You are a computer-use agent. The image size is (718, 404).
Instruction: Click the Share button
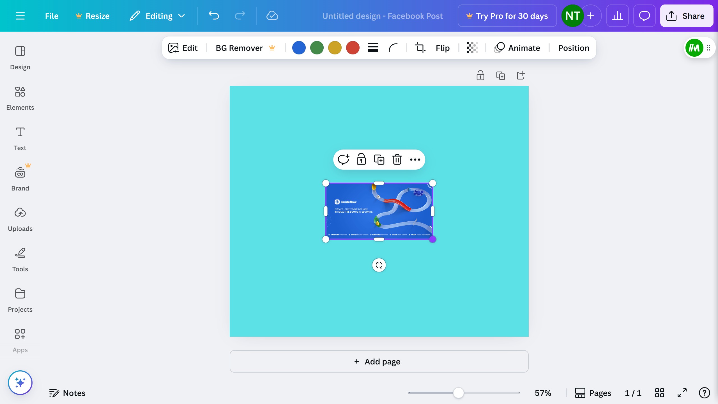point(686,16)
